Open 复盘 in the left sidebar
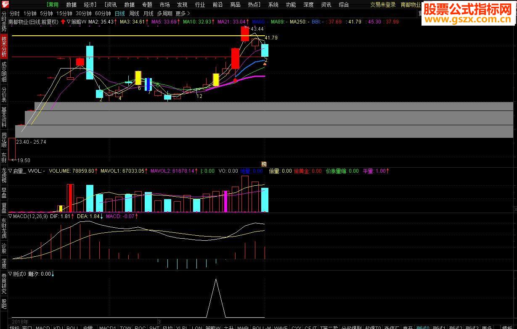Image resolution: width=517 pixels, height=329 pixels. click(4, 208)
